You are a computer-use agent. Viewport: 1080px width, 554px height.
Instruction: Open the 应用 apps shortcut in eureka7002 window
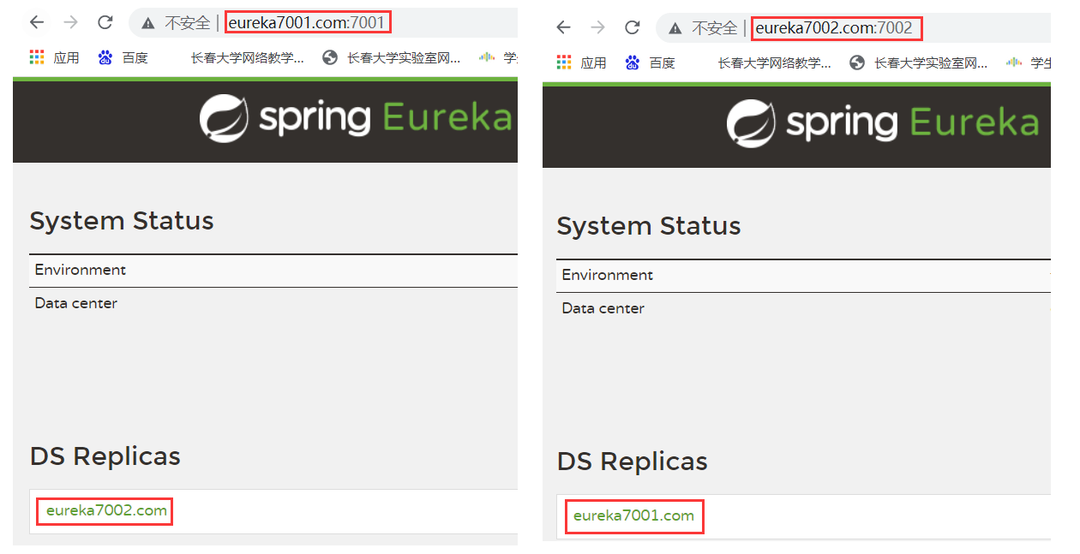pos(581,63)
